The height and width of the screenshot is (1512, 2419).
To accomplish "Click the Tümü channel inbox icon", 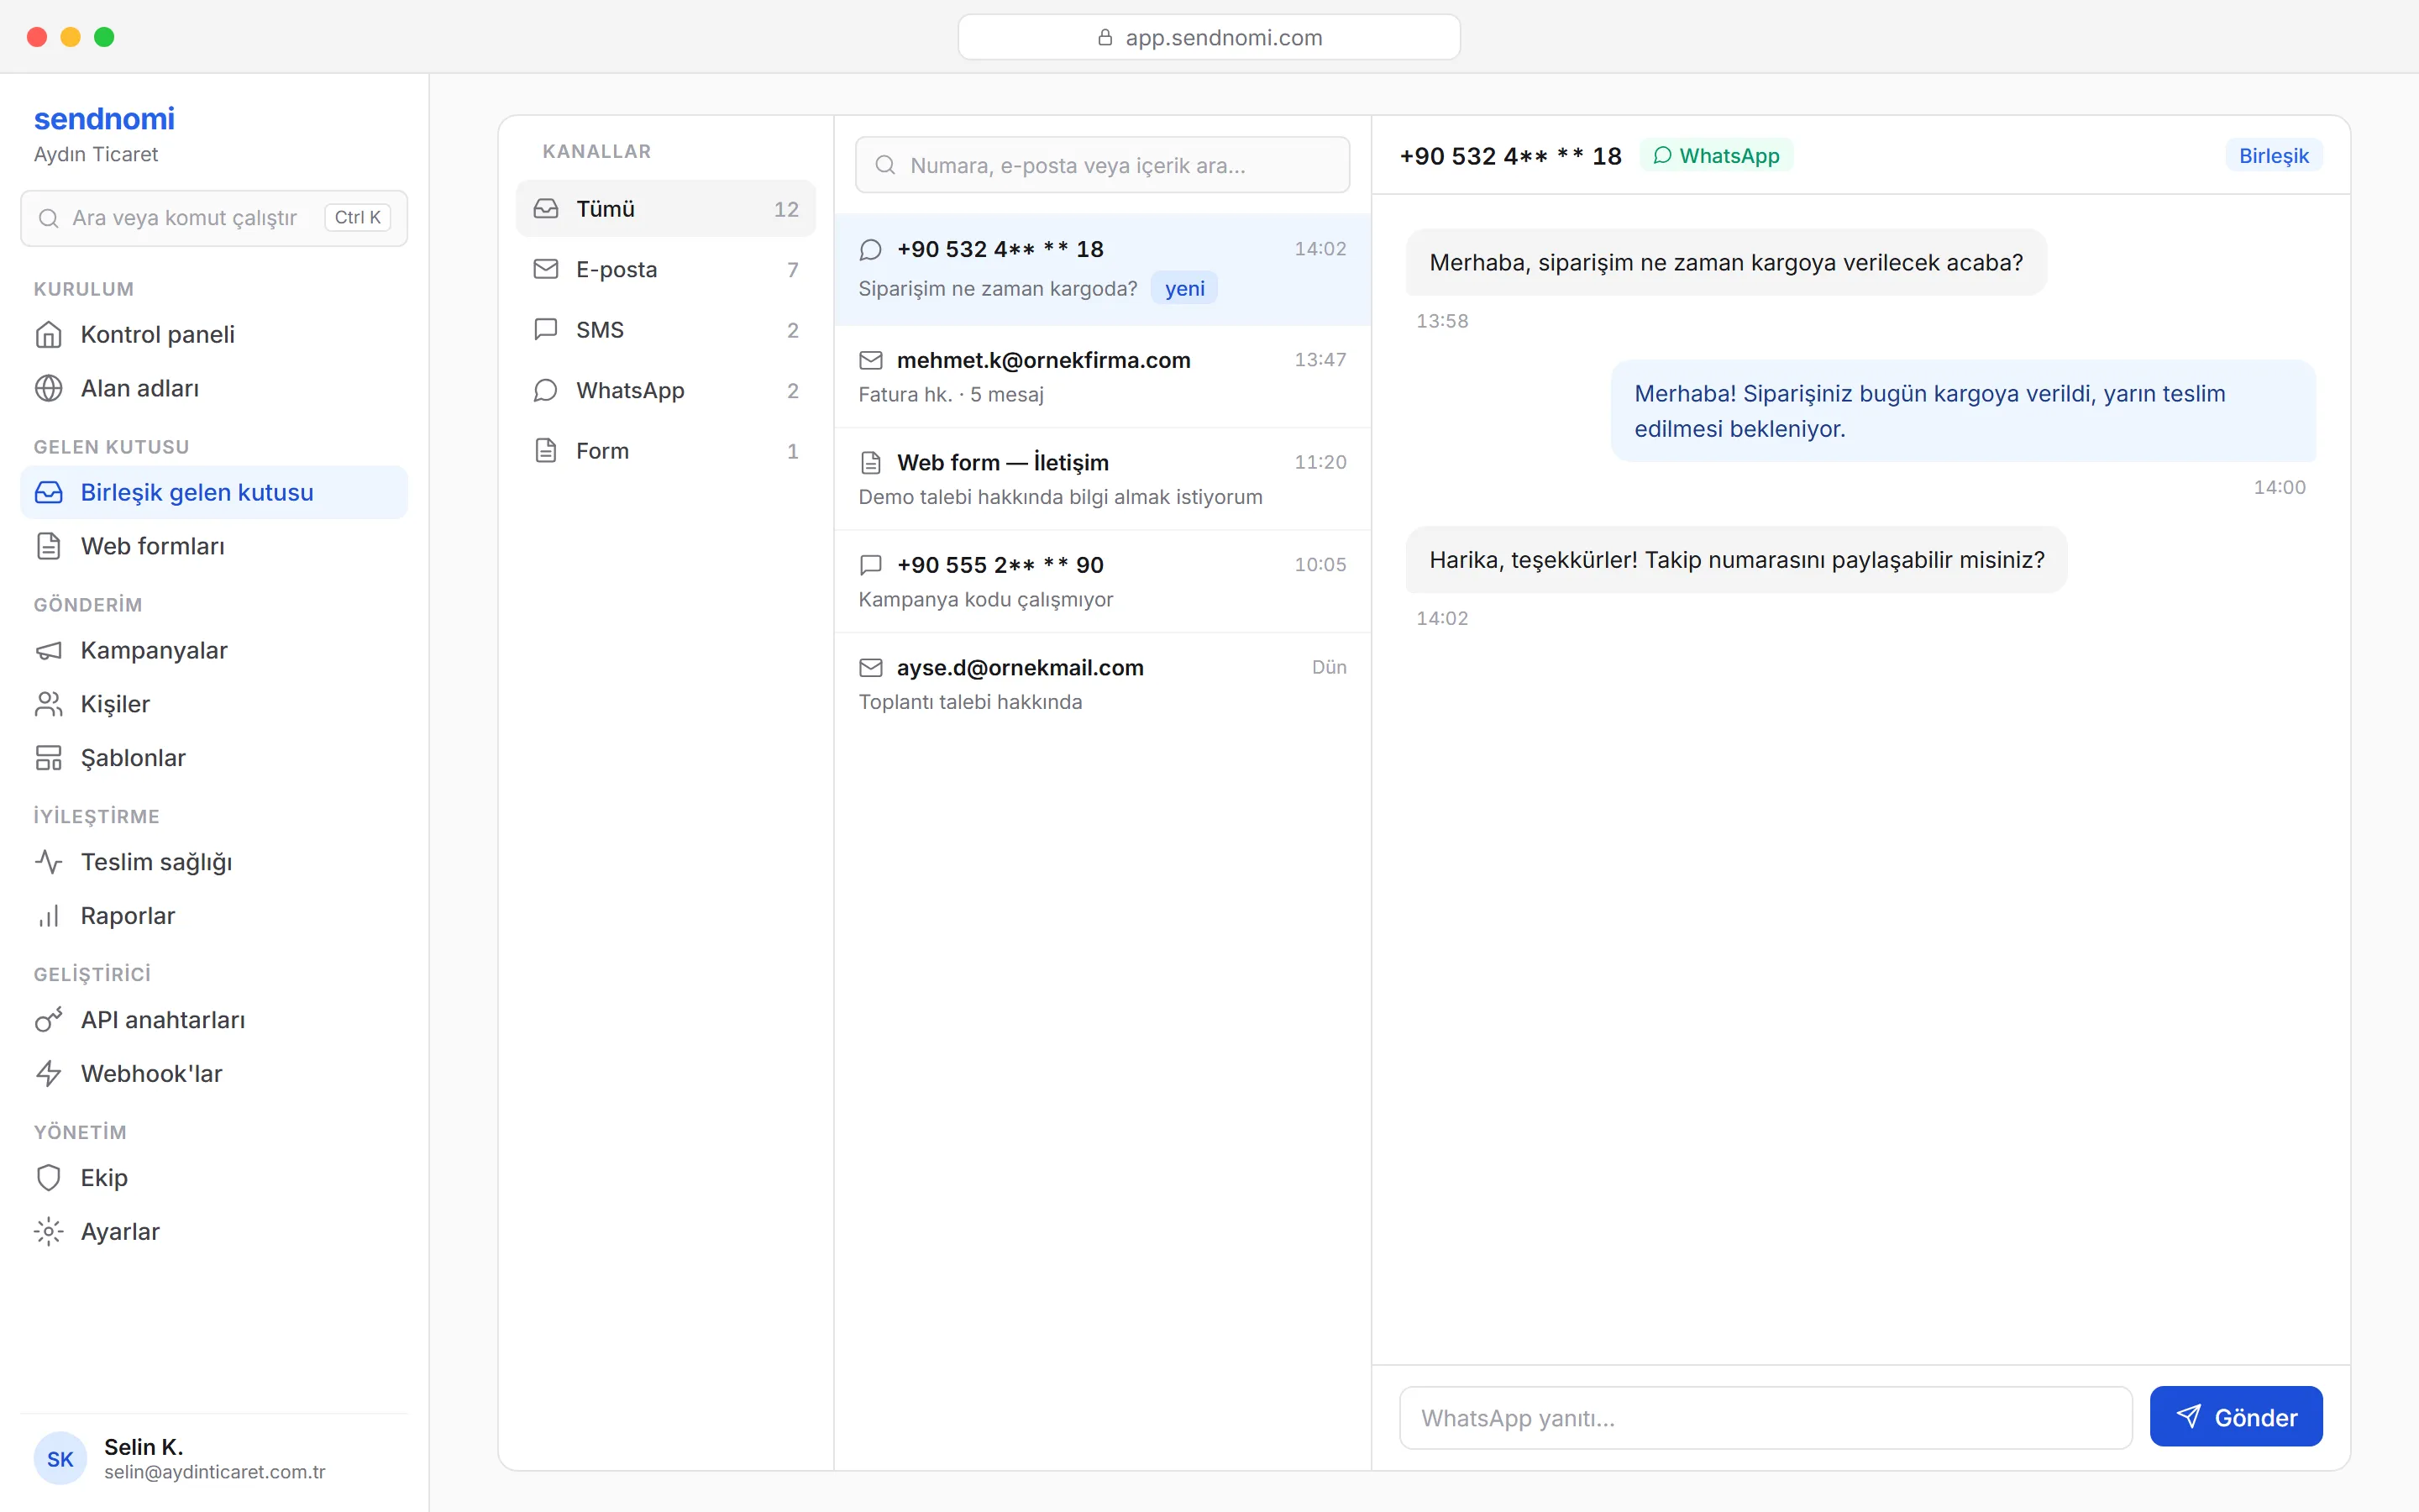I will (x=546, y=209).
